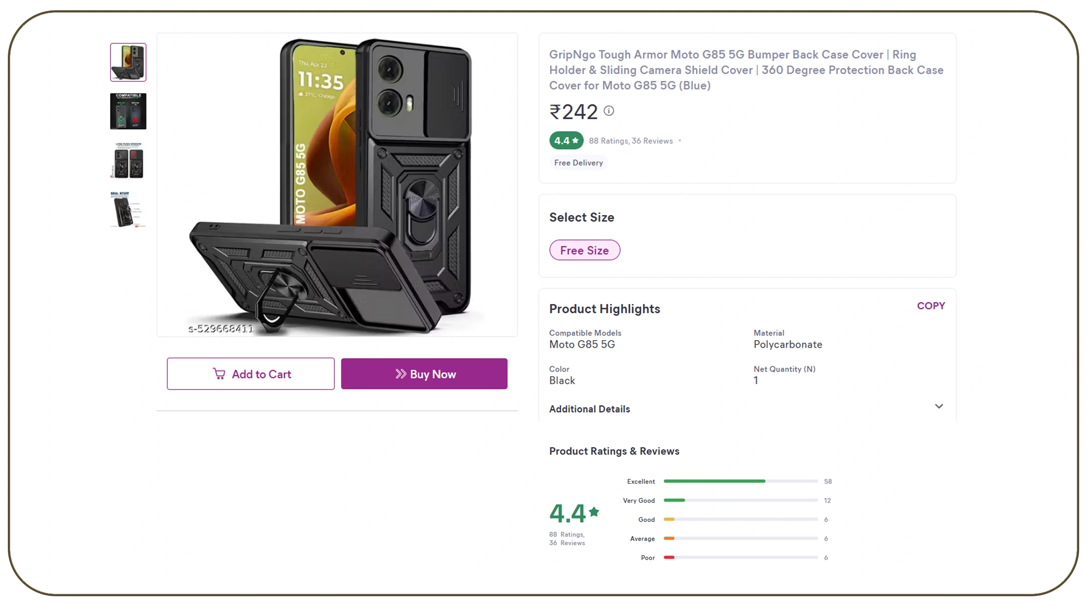This screenshot has width=1087, height=606.
Task: Switch to Product Ratings & Reviews section
Action: 614,451
